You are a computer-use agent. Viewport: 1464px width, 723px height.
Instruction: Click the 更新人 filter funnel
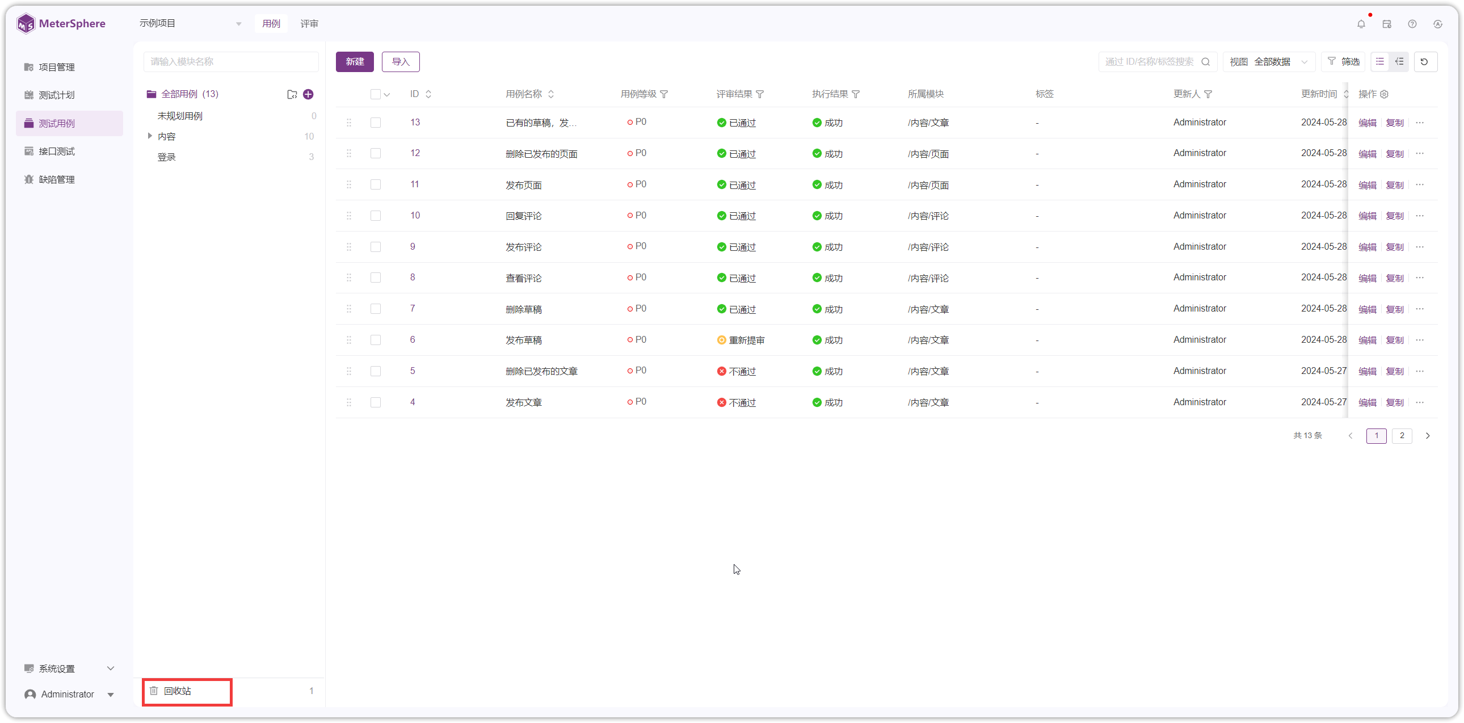(1208, 94)
